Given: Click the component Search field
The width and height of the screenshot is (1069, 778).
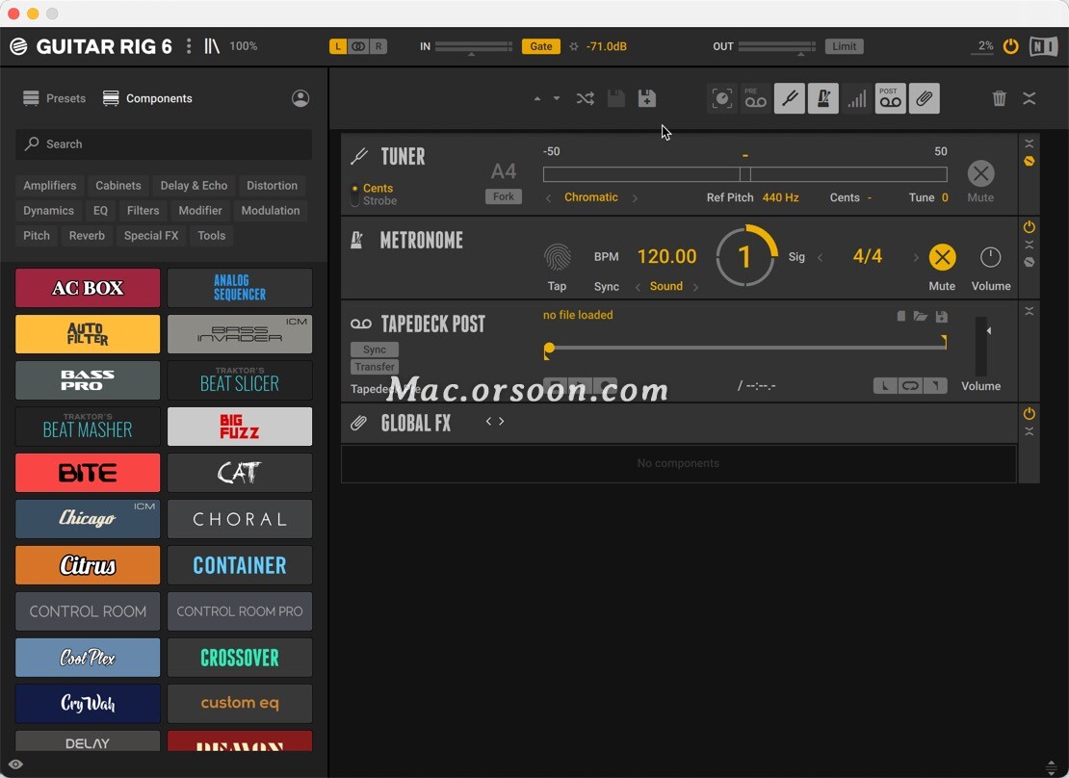Looking at the screenshot, I should 164,143.
